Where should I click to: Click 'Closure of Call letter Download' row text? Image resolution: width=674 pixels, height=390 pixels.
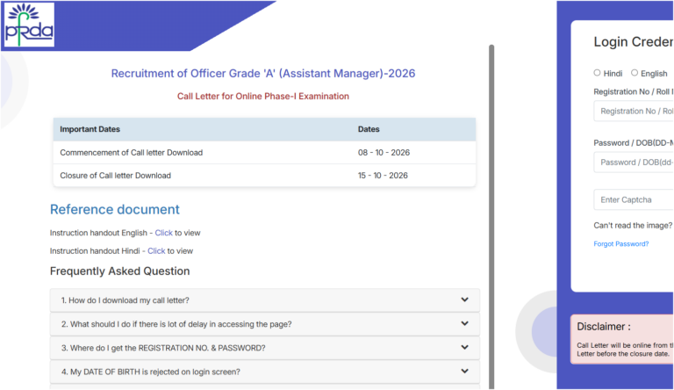coord(115,176)
